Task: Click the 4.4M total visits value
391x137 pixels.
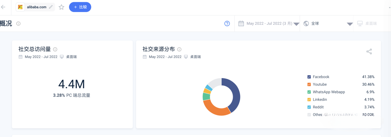Action: click(72, 84)
